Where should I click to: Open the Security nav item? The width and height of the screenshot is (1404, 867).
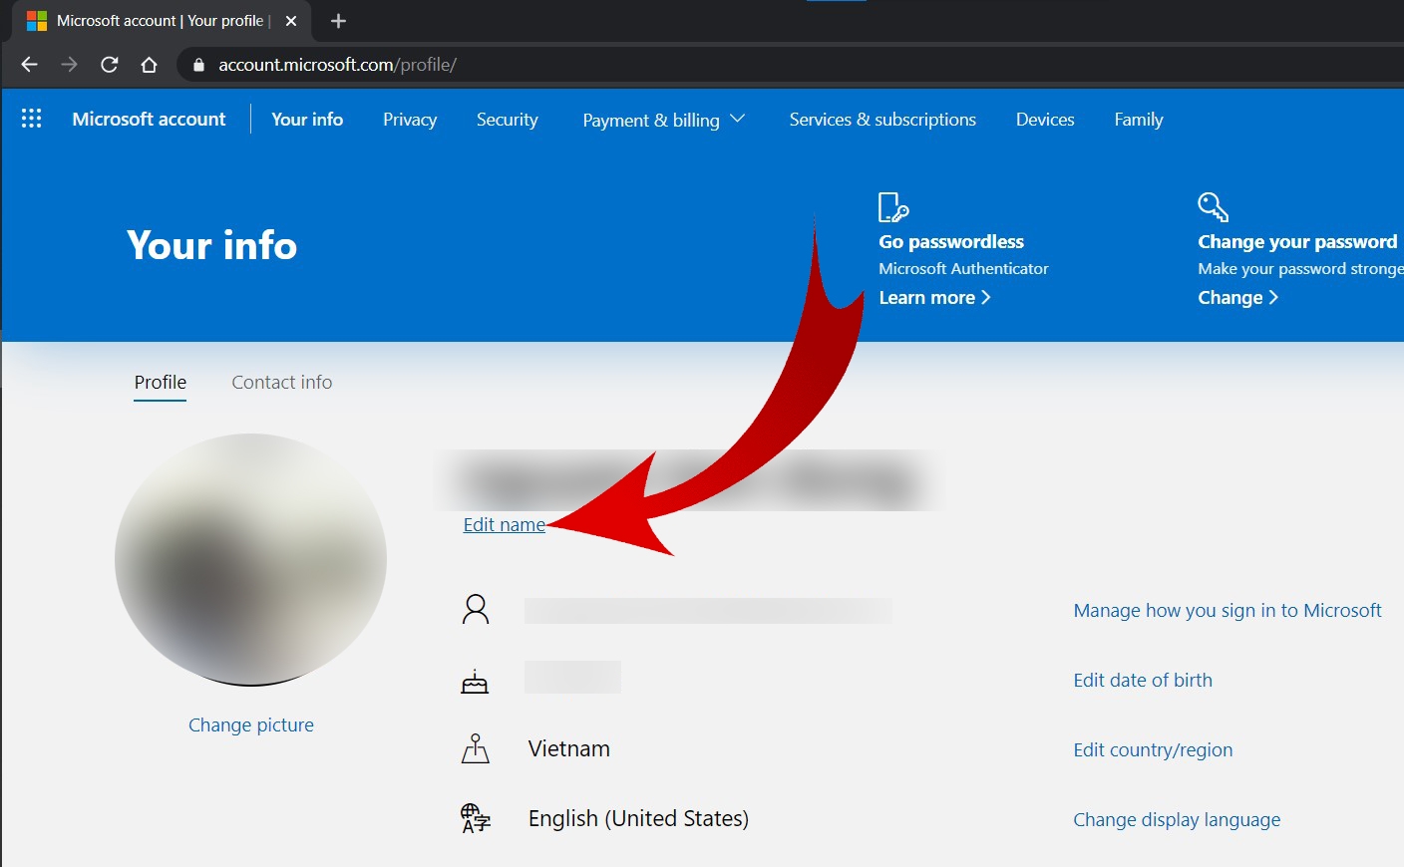click(507, 120)
